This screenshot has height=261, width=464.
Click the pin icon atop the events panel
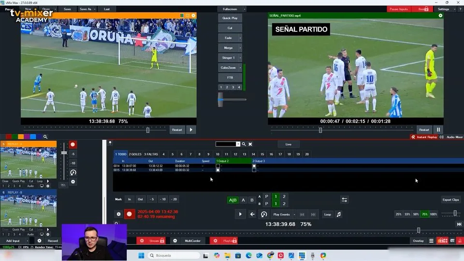pos(110,143)
